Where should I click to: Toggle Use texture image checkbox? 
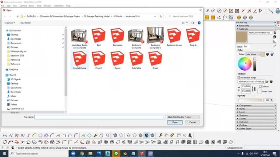[239, 78]
